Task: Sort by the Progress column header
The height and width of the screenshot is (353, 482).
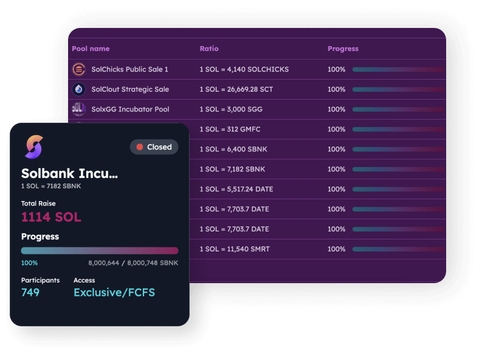Action: [343, 49]
